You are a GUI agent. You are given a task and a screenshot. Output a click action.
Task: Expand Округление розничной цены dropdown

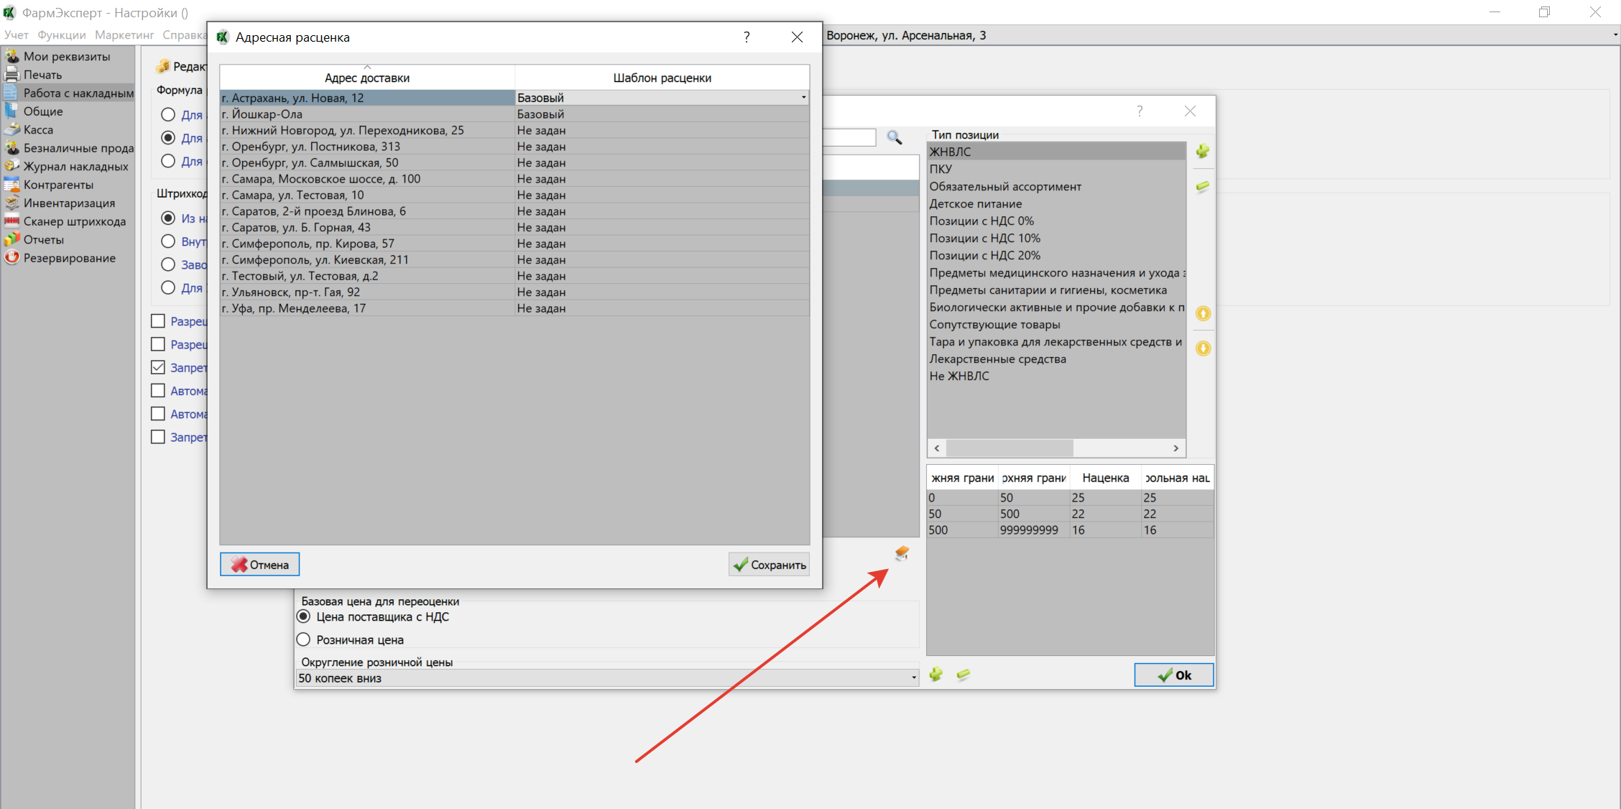(913, 678)
